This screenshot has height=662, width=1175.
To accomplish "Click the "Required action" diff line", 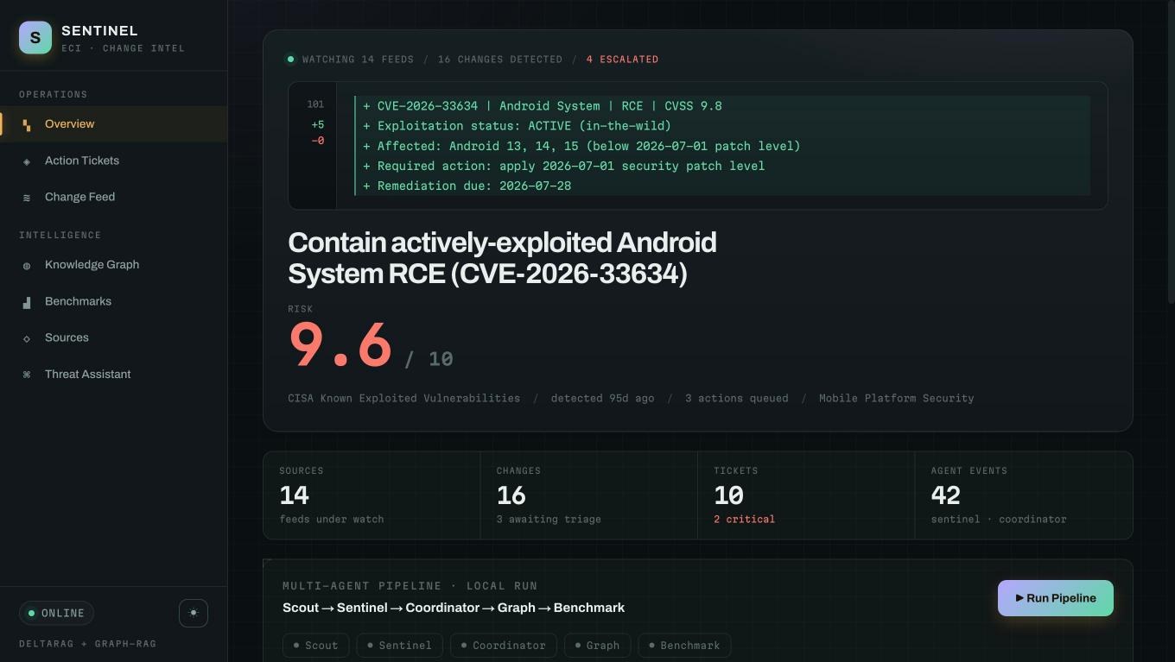I will click(722, 166).
